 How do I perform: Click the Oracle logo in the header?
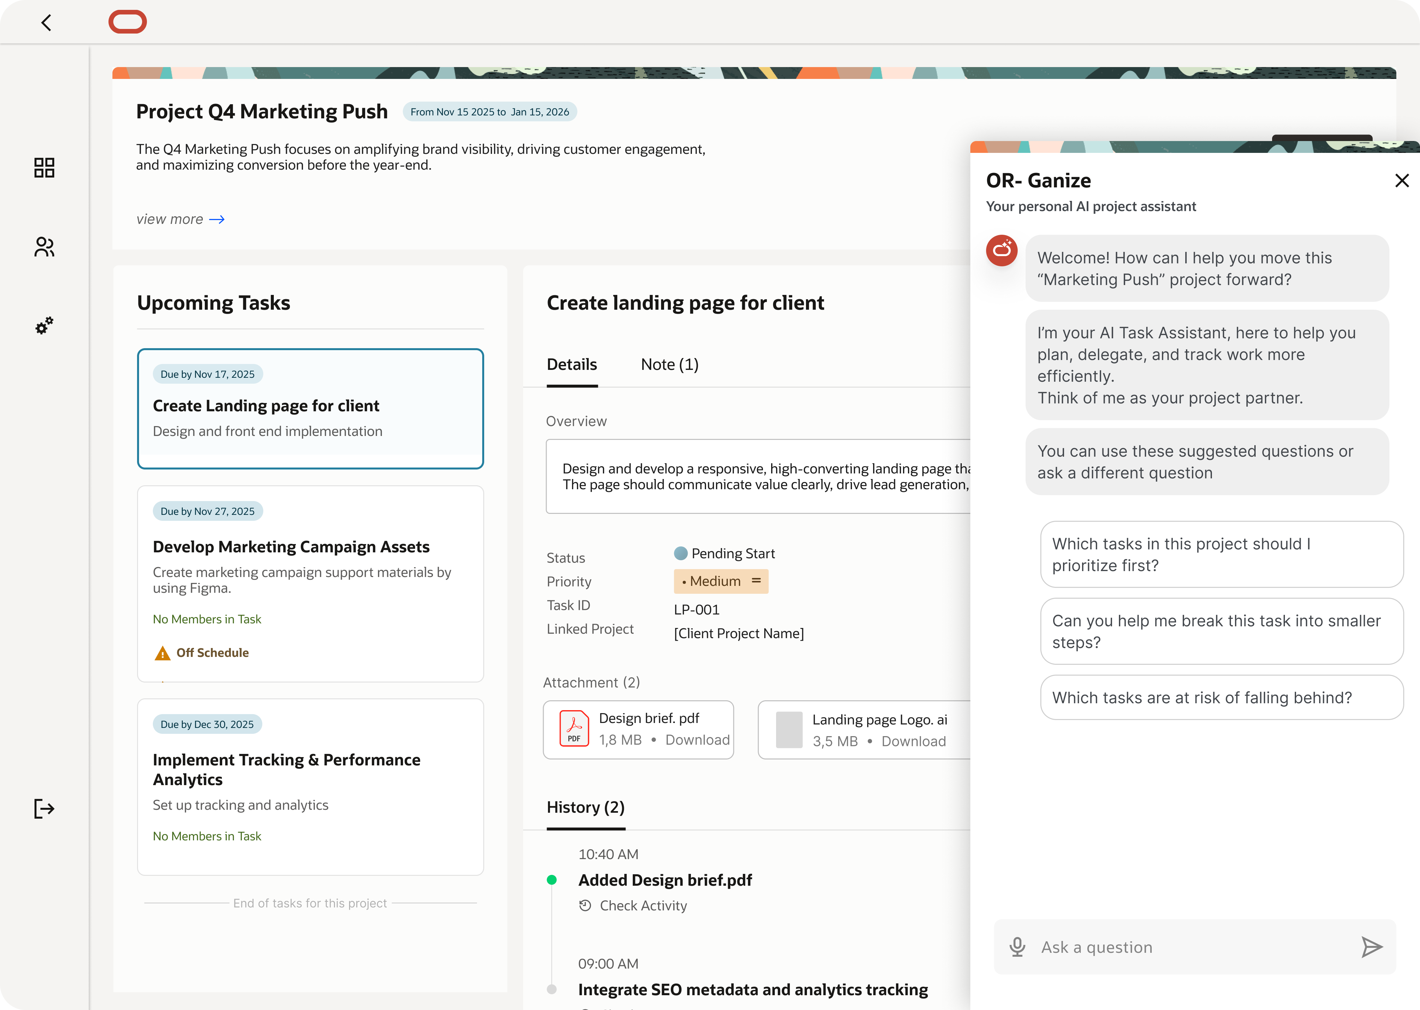[128, 22]
